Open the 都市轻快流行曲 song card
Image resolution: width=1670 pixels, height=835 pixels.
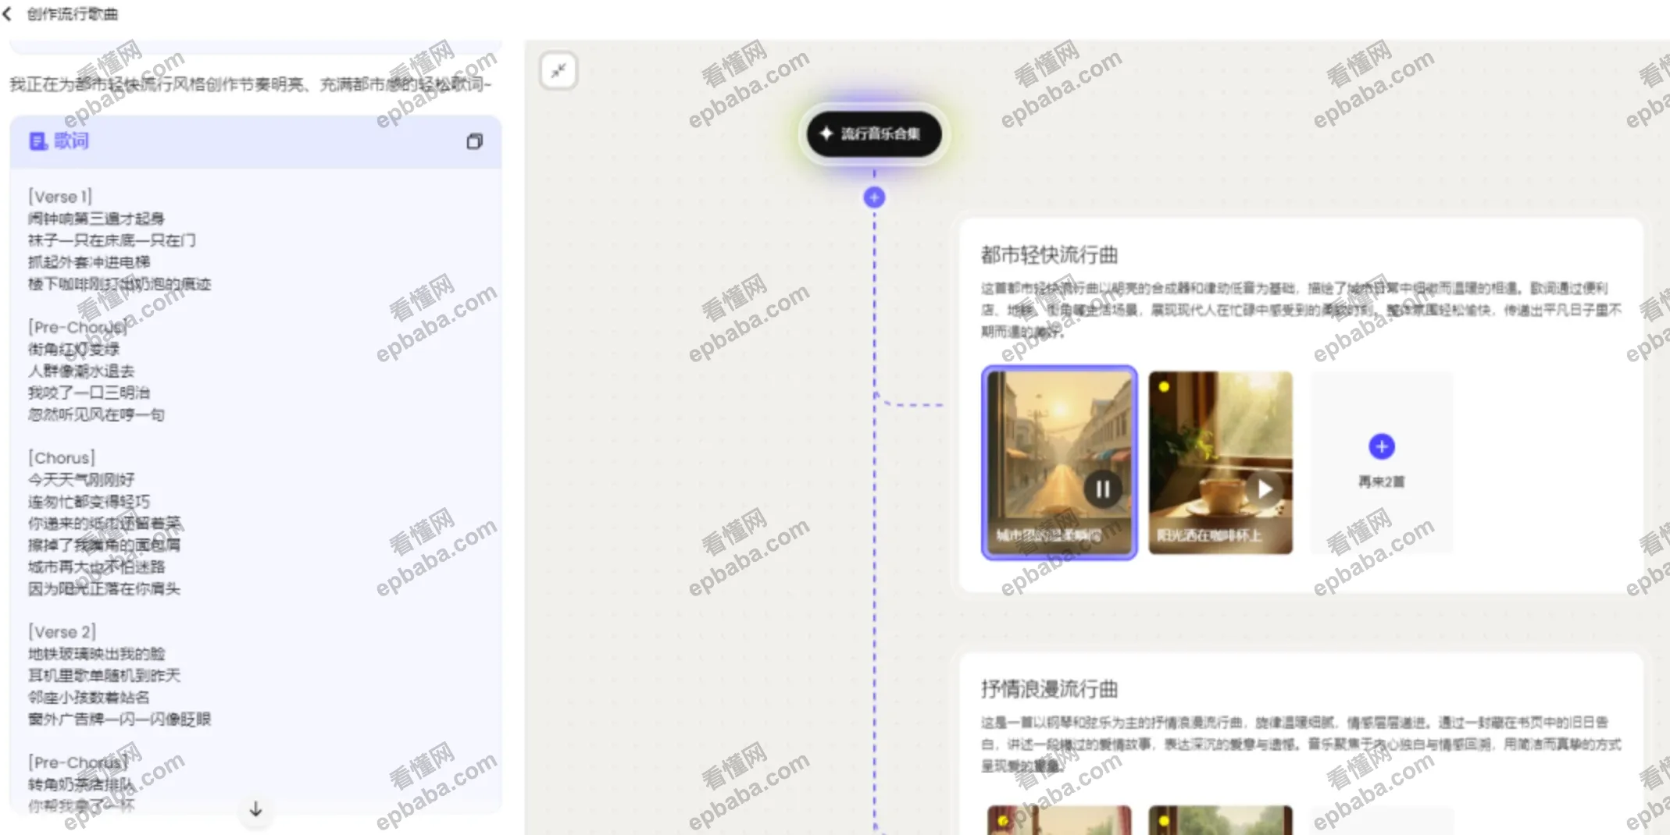(1049, 255)
